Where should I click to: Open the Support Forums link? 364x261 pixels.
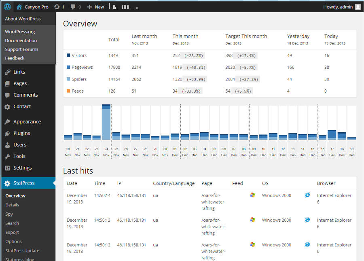(x=21, y=49)
